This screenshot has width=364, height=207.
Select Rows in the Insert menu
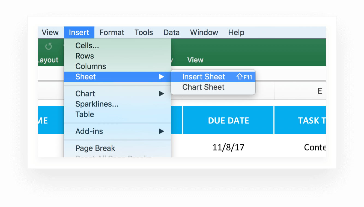pos(85,56)
